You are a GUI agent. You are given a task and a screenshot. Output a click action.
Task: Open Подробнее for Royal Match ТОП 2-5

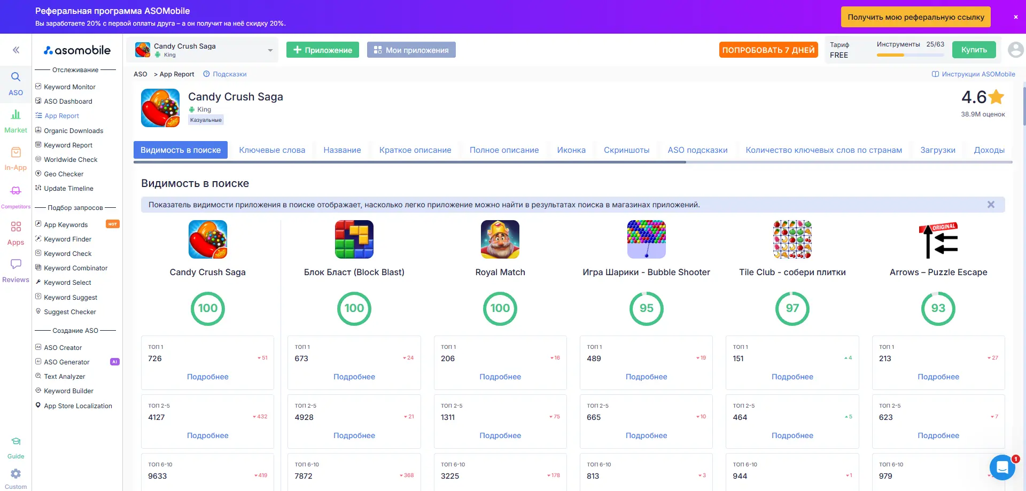tap(500, 435)
